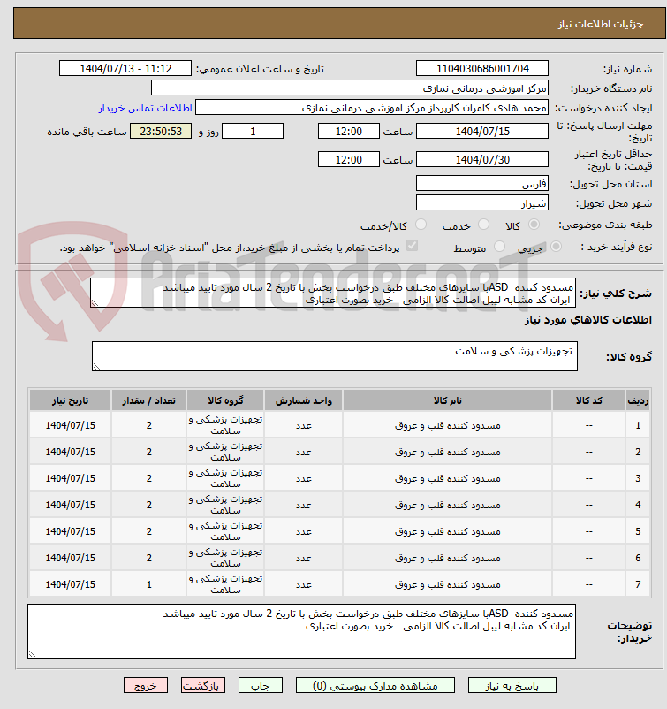This screenshot has height=709, width=667.
Task: Select the خدمت radio button
Action: pos(483,225)
